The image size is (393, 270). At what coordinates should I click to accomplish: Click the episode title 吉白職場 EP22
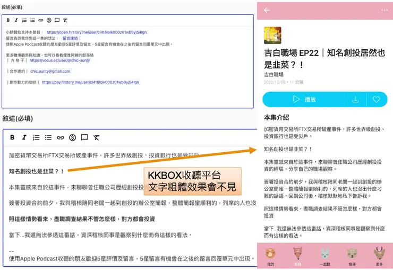pos(324,59)
